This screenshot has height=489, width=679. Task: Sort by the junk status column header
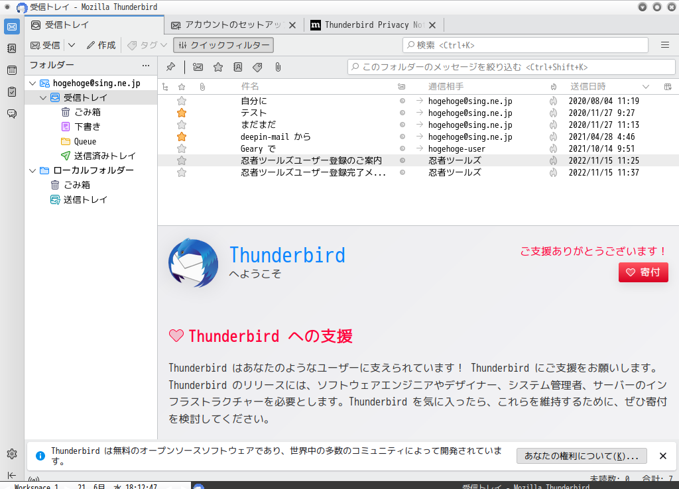coord(554,87)
